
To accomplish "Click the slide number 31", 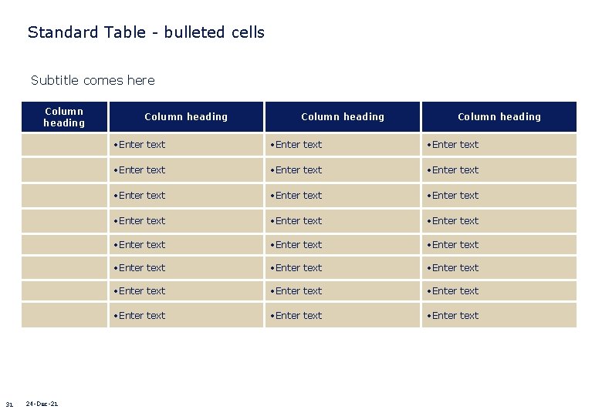I will tap(9, 404).
